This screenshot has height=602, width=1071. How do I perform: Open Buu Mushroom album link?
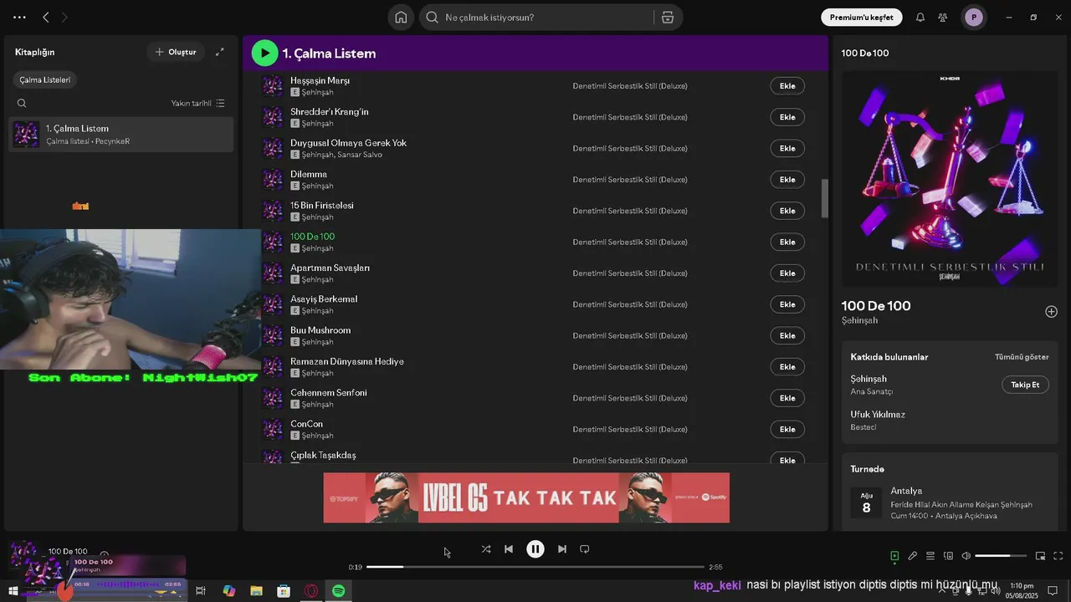coord(630,336)
